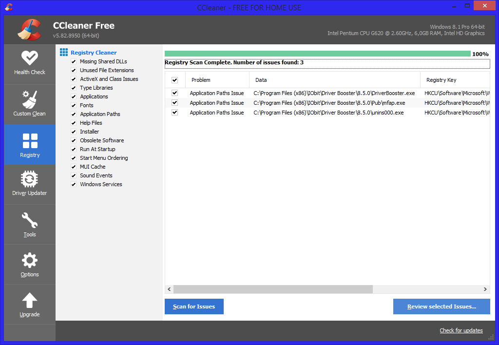Screen dimensions: 499x345
Task: Click the Windows 8.1 Pro system info text
Action: click(x=457, y=27)
